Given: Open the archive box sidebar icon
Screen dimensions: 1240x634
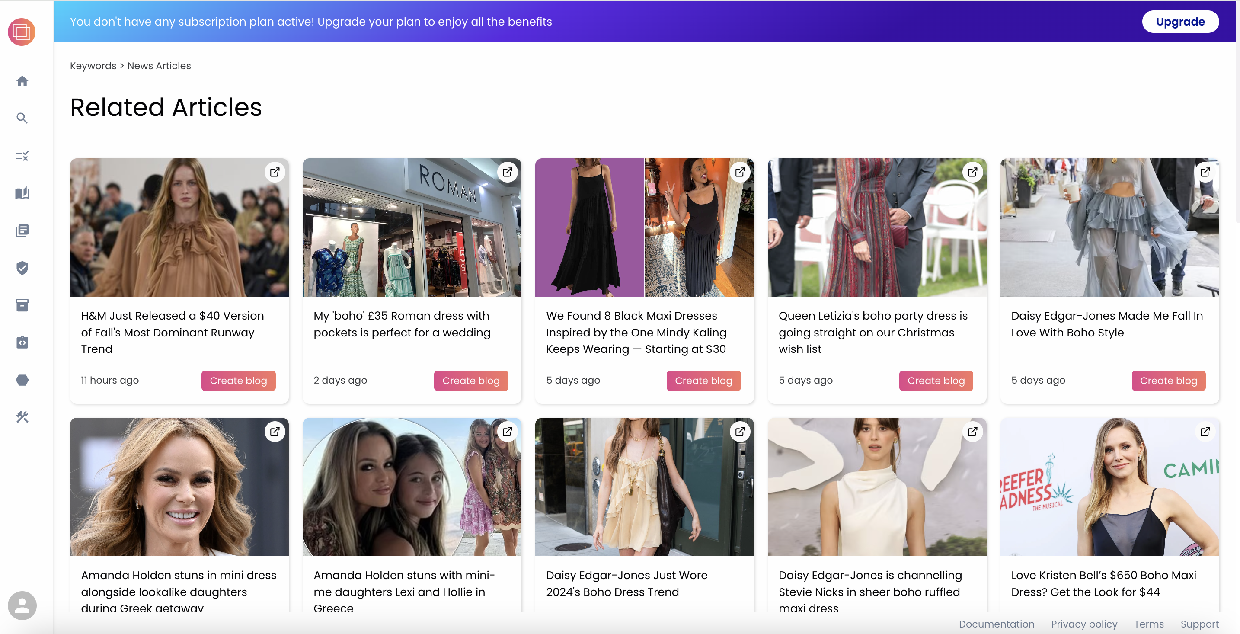Looking at the screenshot, I should [22, 305].
